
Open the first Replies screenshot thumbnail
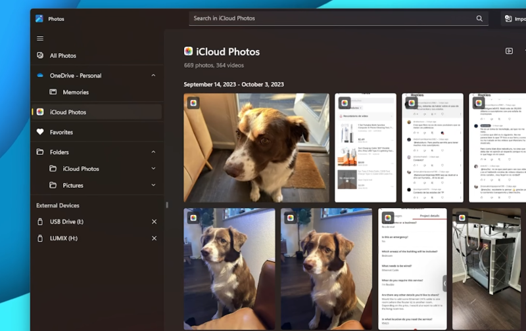tap(433, 148)
